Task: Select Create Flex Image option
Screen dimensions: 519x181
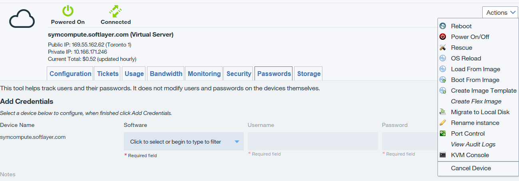Action: click(476, 101)
